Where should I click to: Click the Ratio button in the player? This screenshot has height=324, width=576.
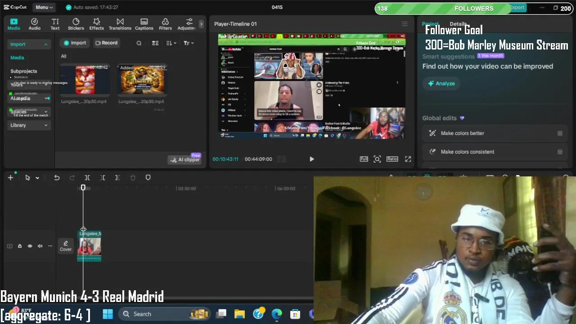coord(392,159)
